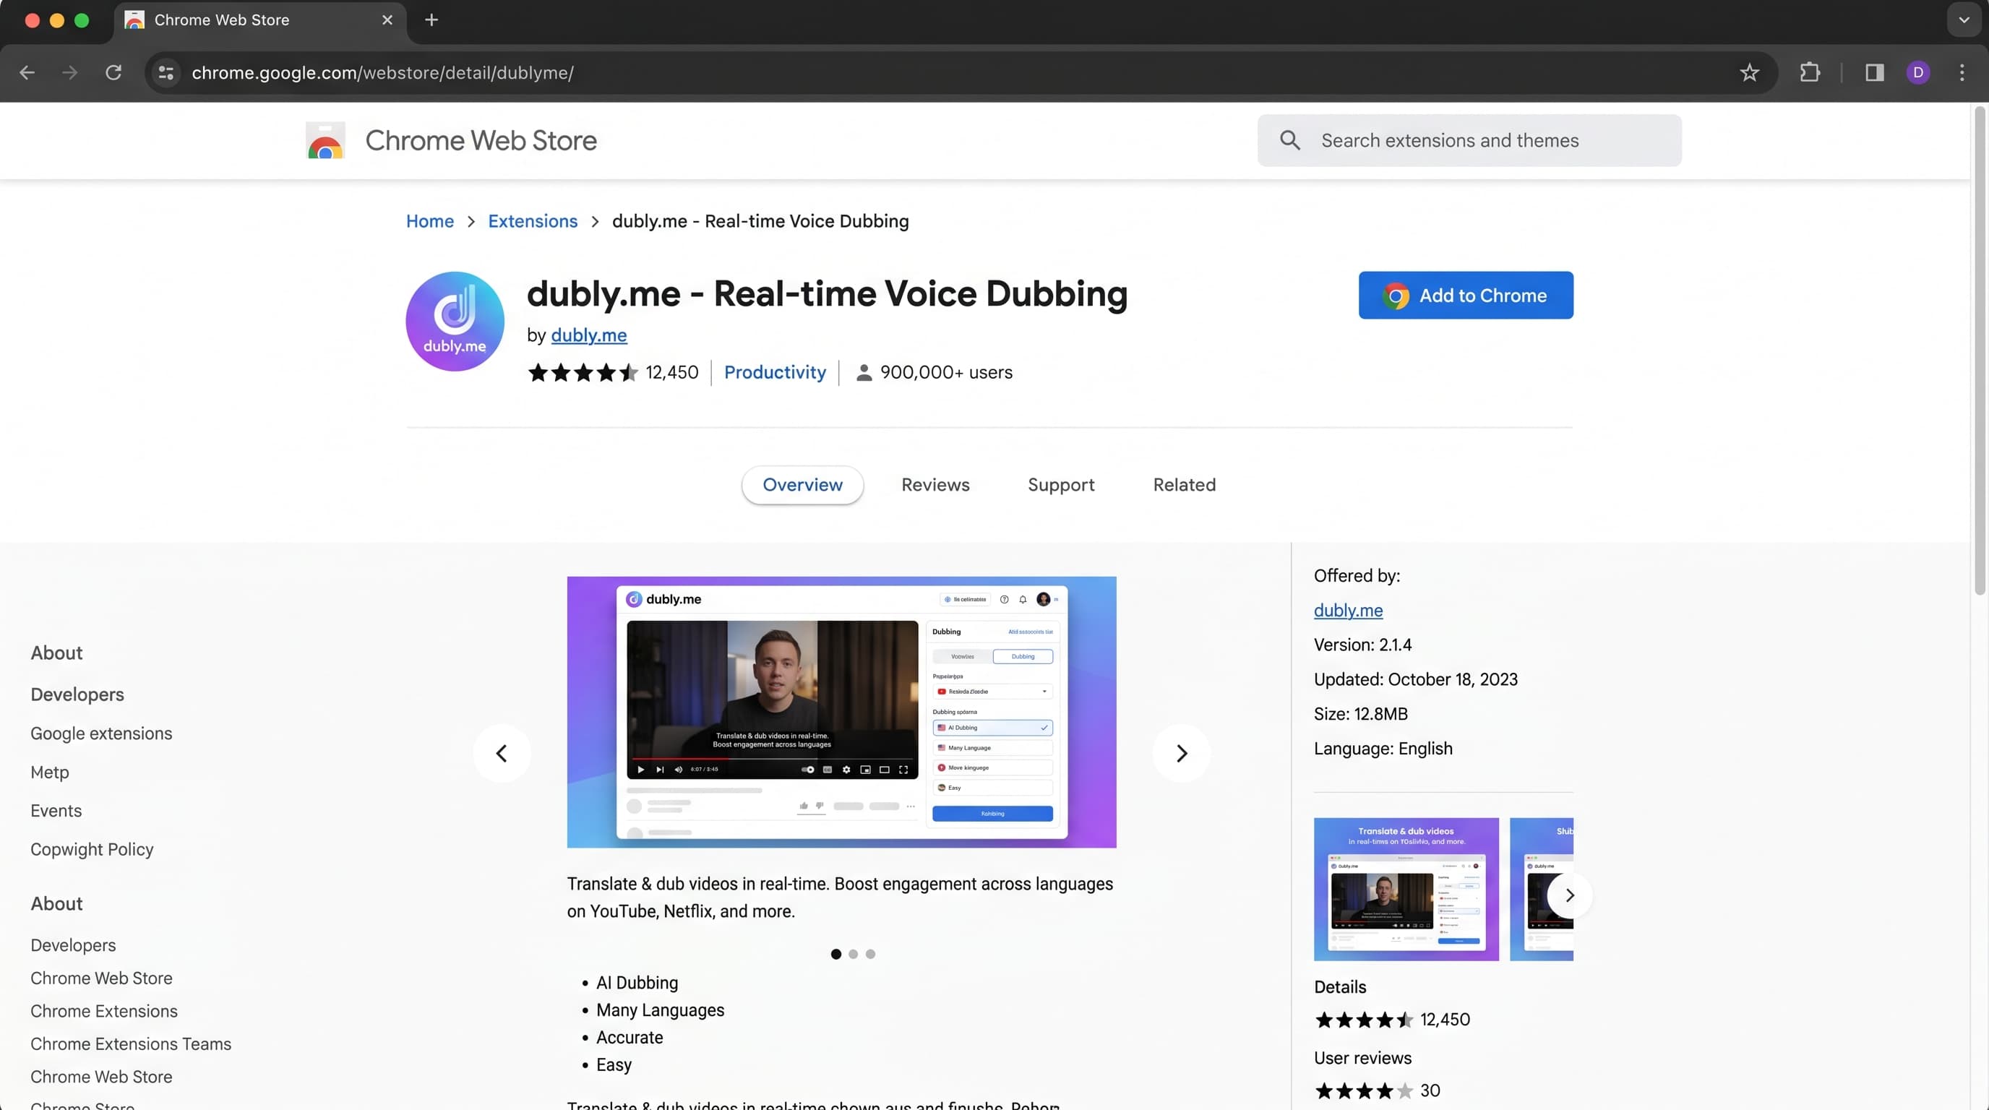Open the dubly.me developer link under title
The width and height of the screenshot is (1989, 1110).
point(589,335)
